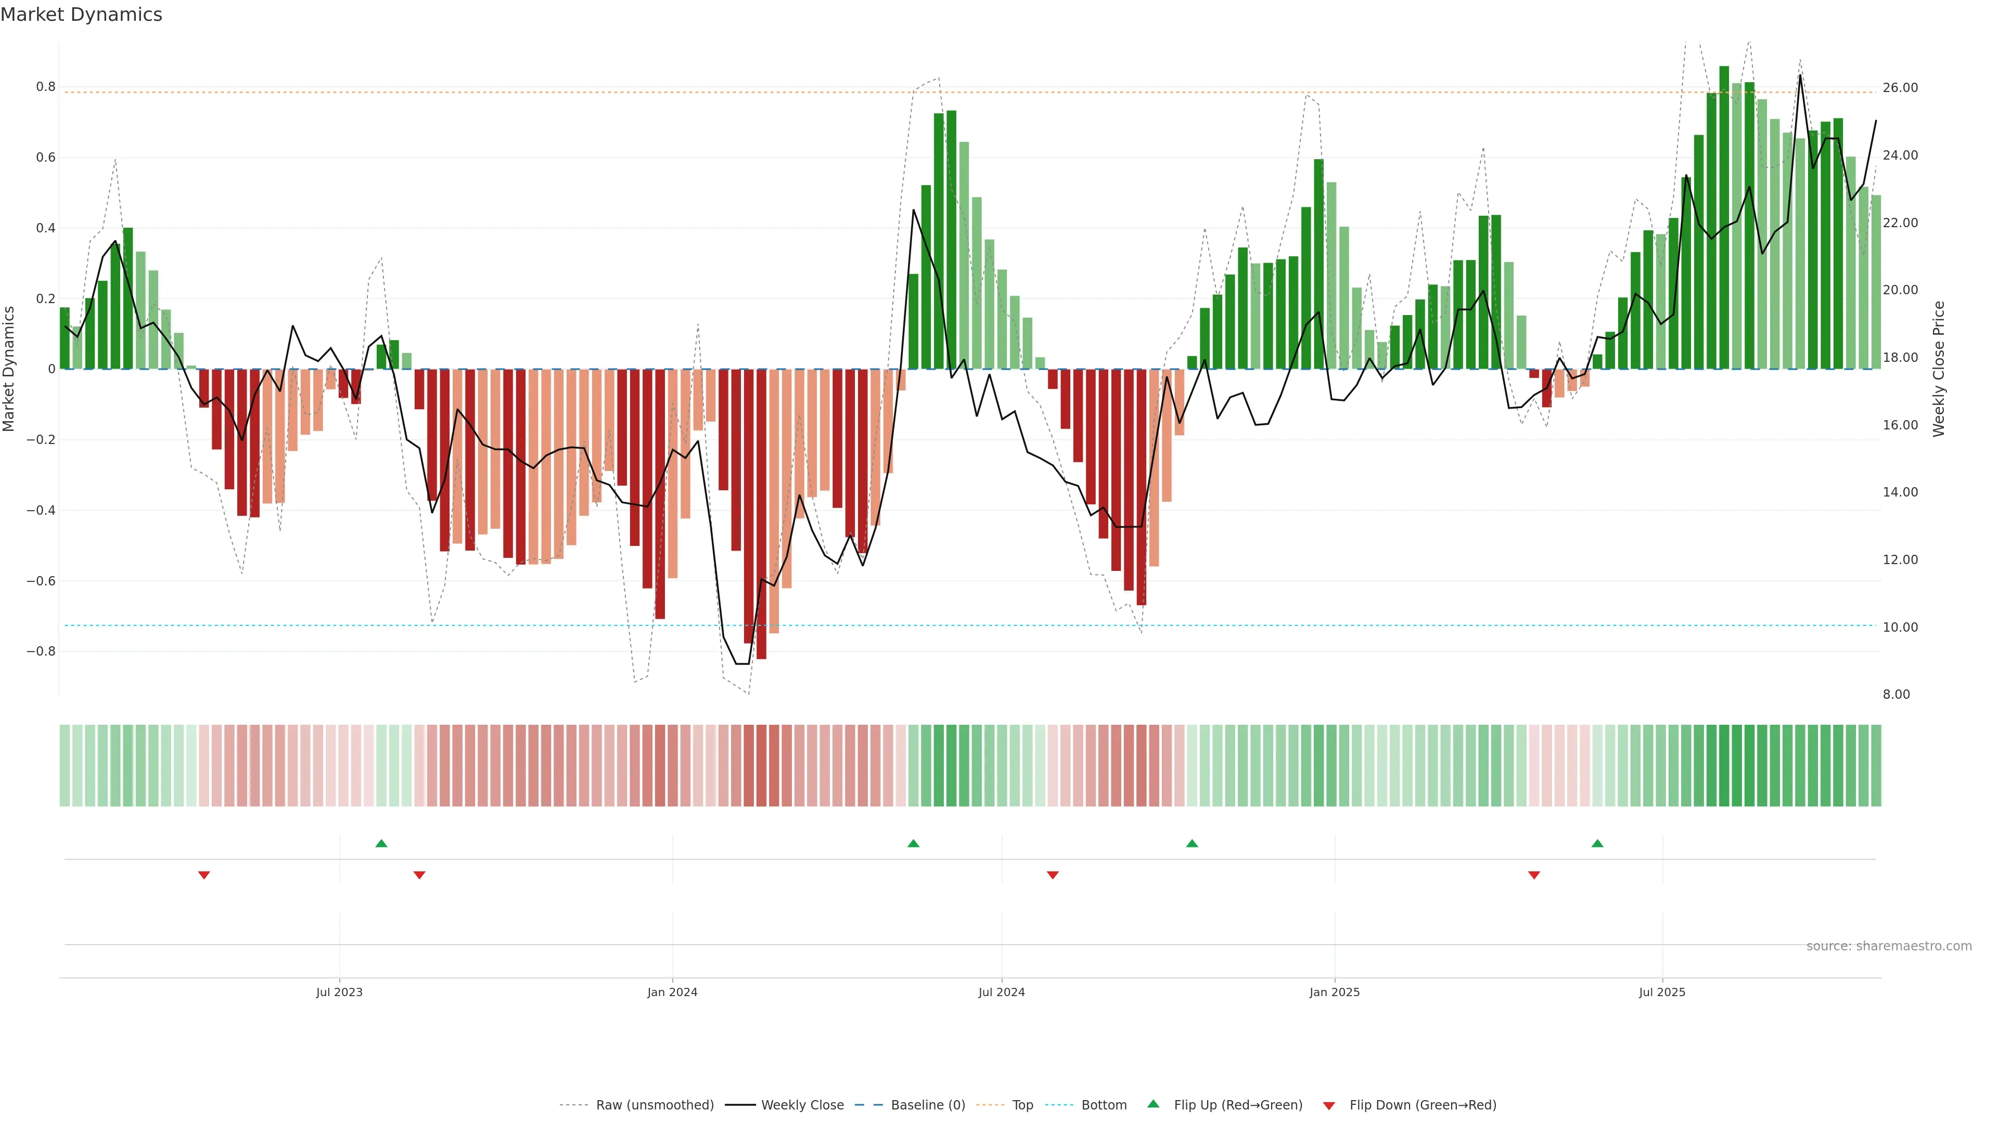Toggle the Weekly Close legend entry
This screenshot has width=1998, height=1123.
(802, 1105)
